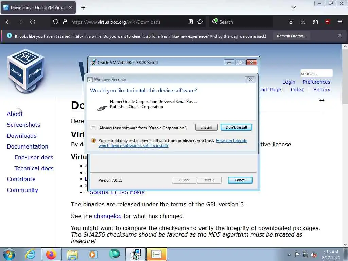Open the History wiki link

point(321,90)
